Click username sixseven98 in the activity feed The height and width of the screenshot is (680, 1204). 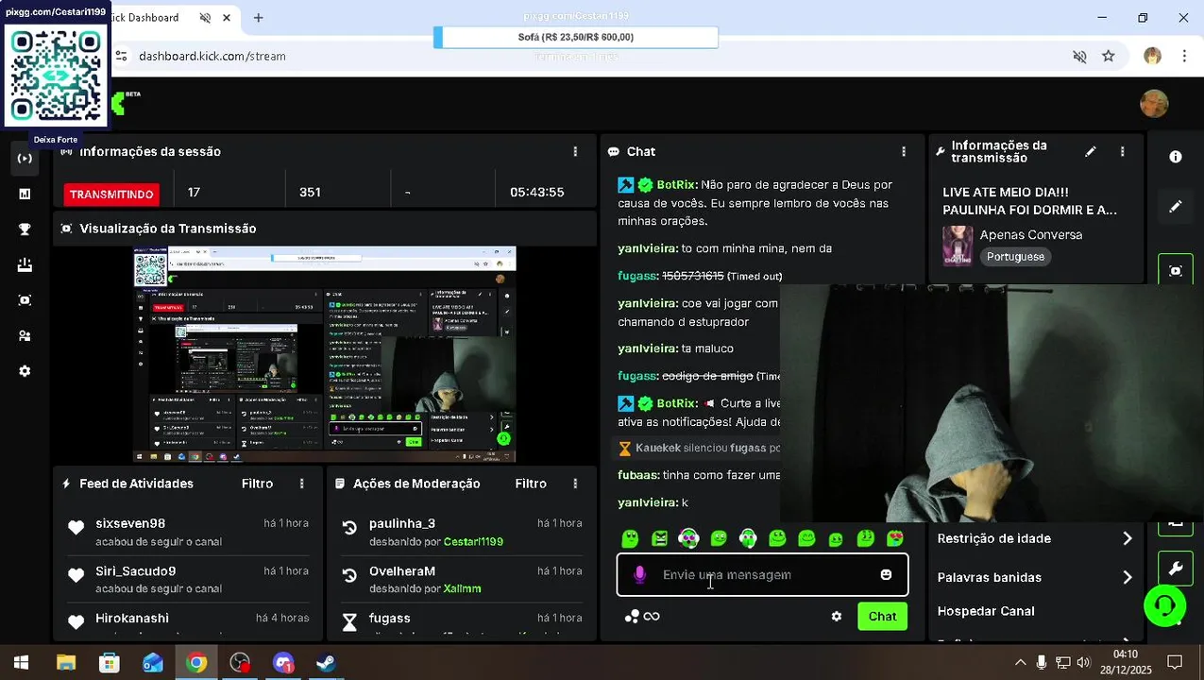130,523
